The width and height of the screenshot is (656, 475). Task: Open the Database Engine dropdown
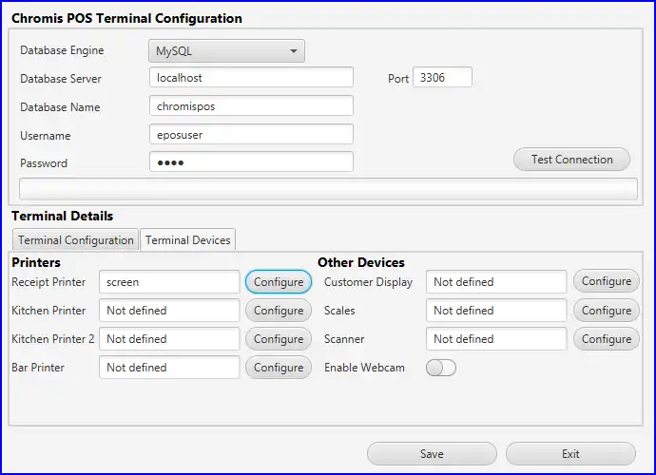(226, 51)
